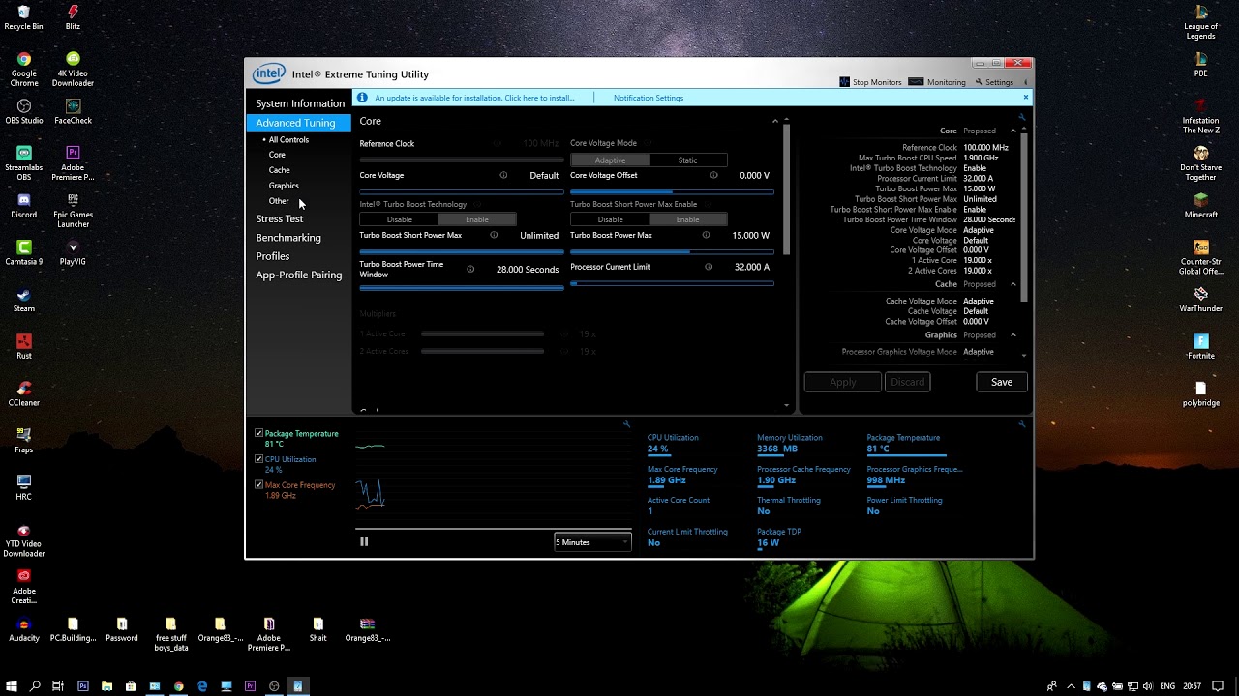Click the Turbo Boost Power Max slider
This screenshot has width=1239, height=696.
(x=672, y=251)
